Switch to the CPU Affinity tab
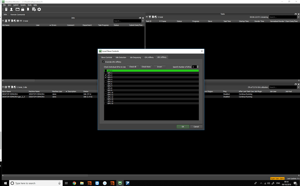 149,57
